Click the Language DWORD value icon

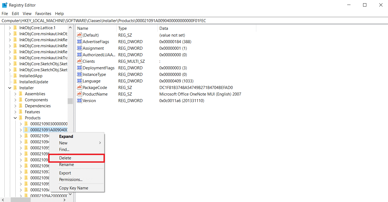[79, 81]
